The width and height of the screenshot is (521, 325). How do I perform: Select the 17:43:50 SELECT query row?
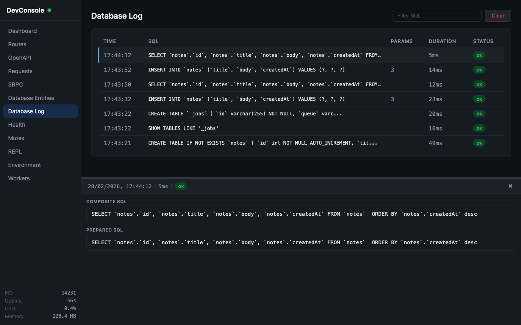[301, 84]
